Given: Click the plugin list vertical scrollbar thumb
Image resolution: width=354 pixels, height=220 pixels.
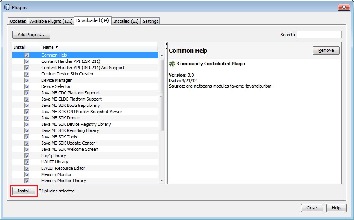Looking at the screenshot, I should [162, 95].
